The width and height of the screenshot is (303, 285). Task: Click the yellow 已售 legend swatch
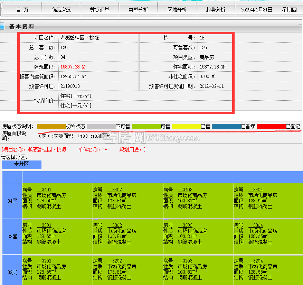(x=186, y=127)
